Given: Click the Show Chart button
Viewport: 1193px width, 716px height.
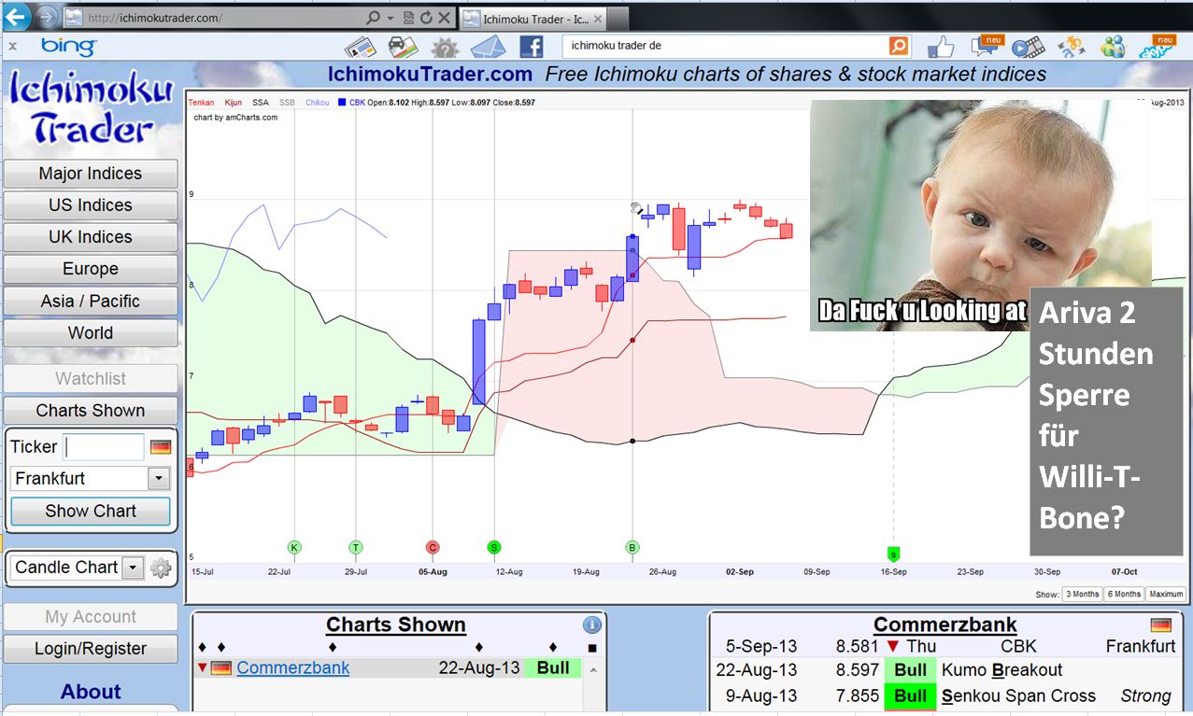Looking at the screenshot, I should (91, 512).
